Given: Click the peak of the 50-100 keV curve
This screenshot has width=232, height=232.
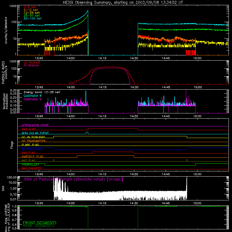Looking at the screenshot, I should (x=88, y=10).
